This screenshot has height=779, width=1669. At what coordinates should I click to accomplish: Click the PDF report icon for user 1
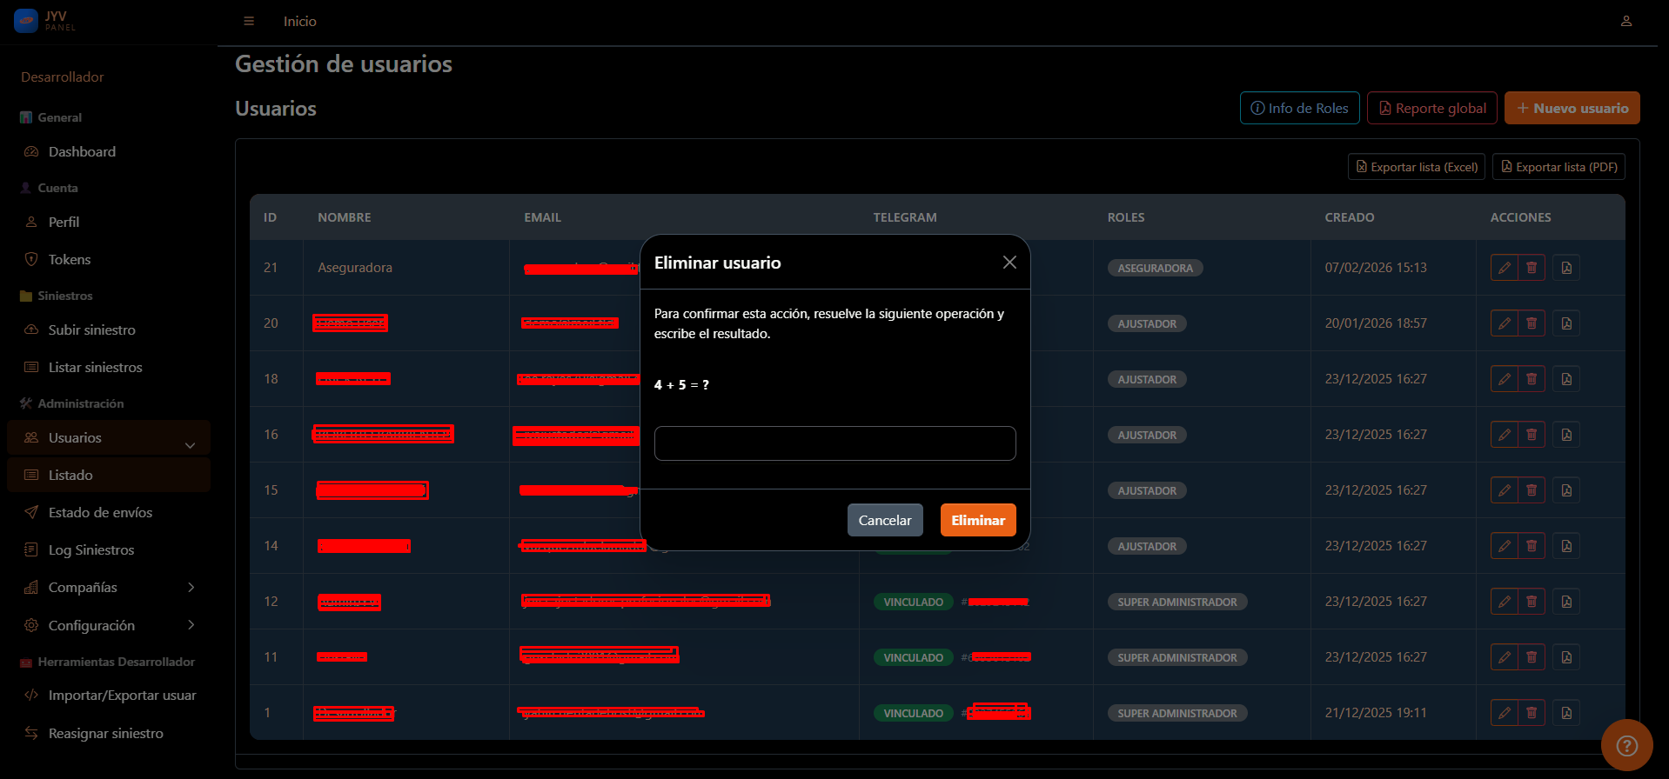[x=1566, y=713]
